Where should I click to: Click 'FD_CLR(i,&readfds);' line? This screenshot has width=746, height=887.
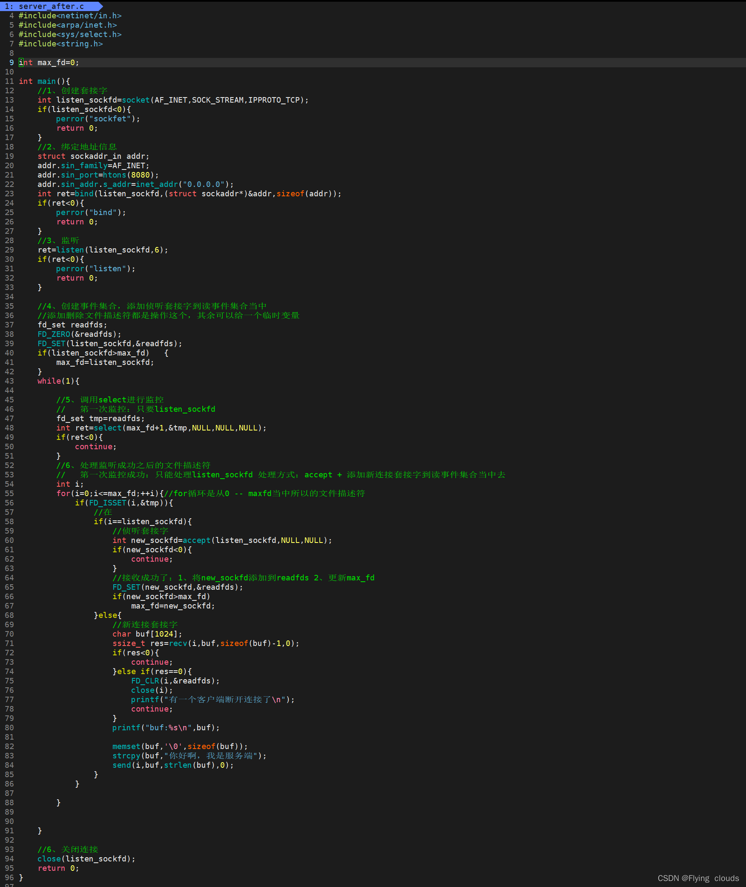[x=175, y=681]
